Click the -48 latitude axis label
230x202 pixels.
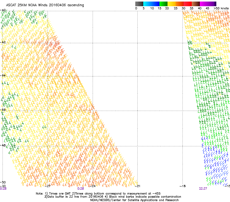(x=3, y=145)
